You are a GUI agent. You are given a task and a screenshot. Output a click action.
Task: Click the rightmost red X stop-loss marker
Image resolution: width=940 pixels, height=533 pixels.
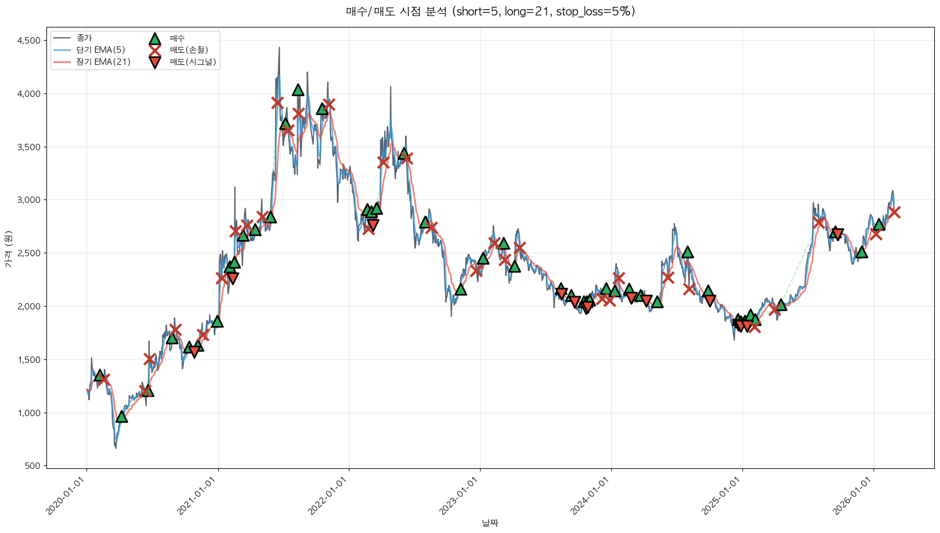click(x=894, y=213)
